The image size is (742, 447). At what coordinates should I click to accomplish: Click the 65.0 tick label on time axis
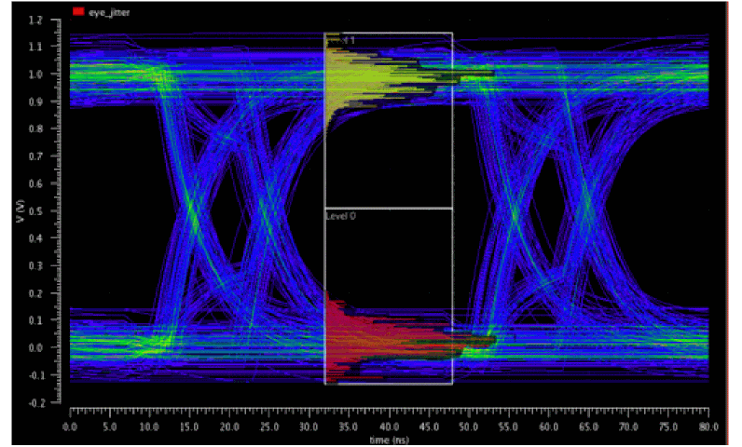pyautogui.click(x=589, y=427)
